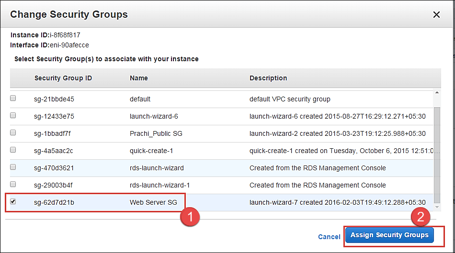Click the rds-launch-wizard-1 row description
This screenshot has width=455, height=253.
click(x=318, y=185)
